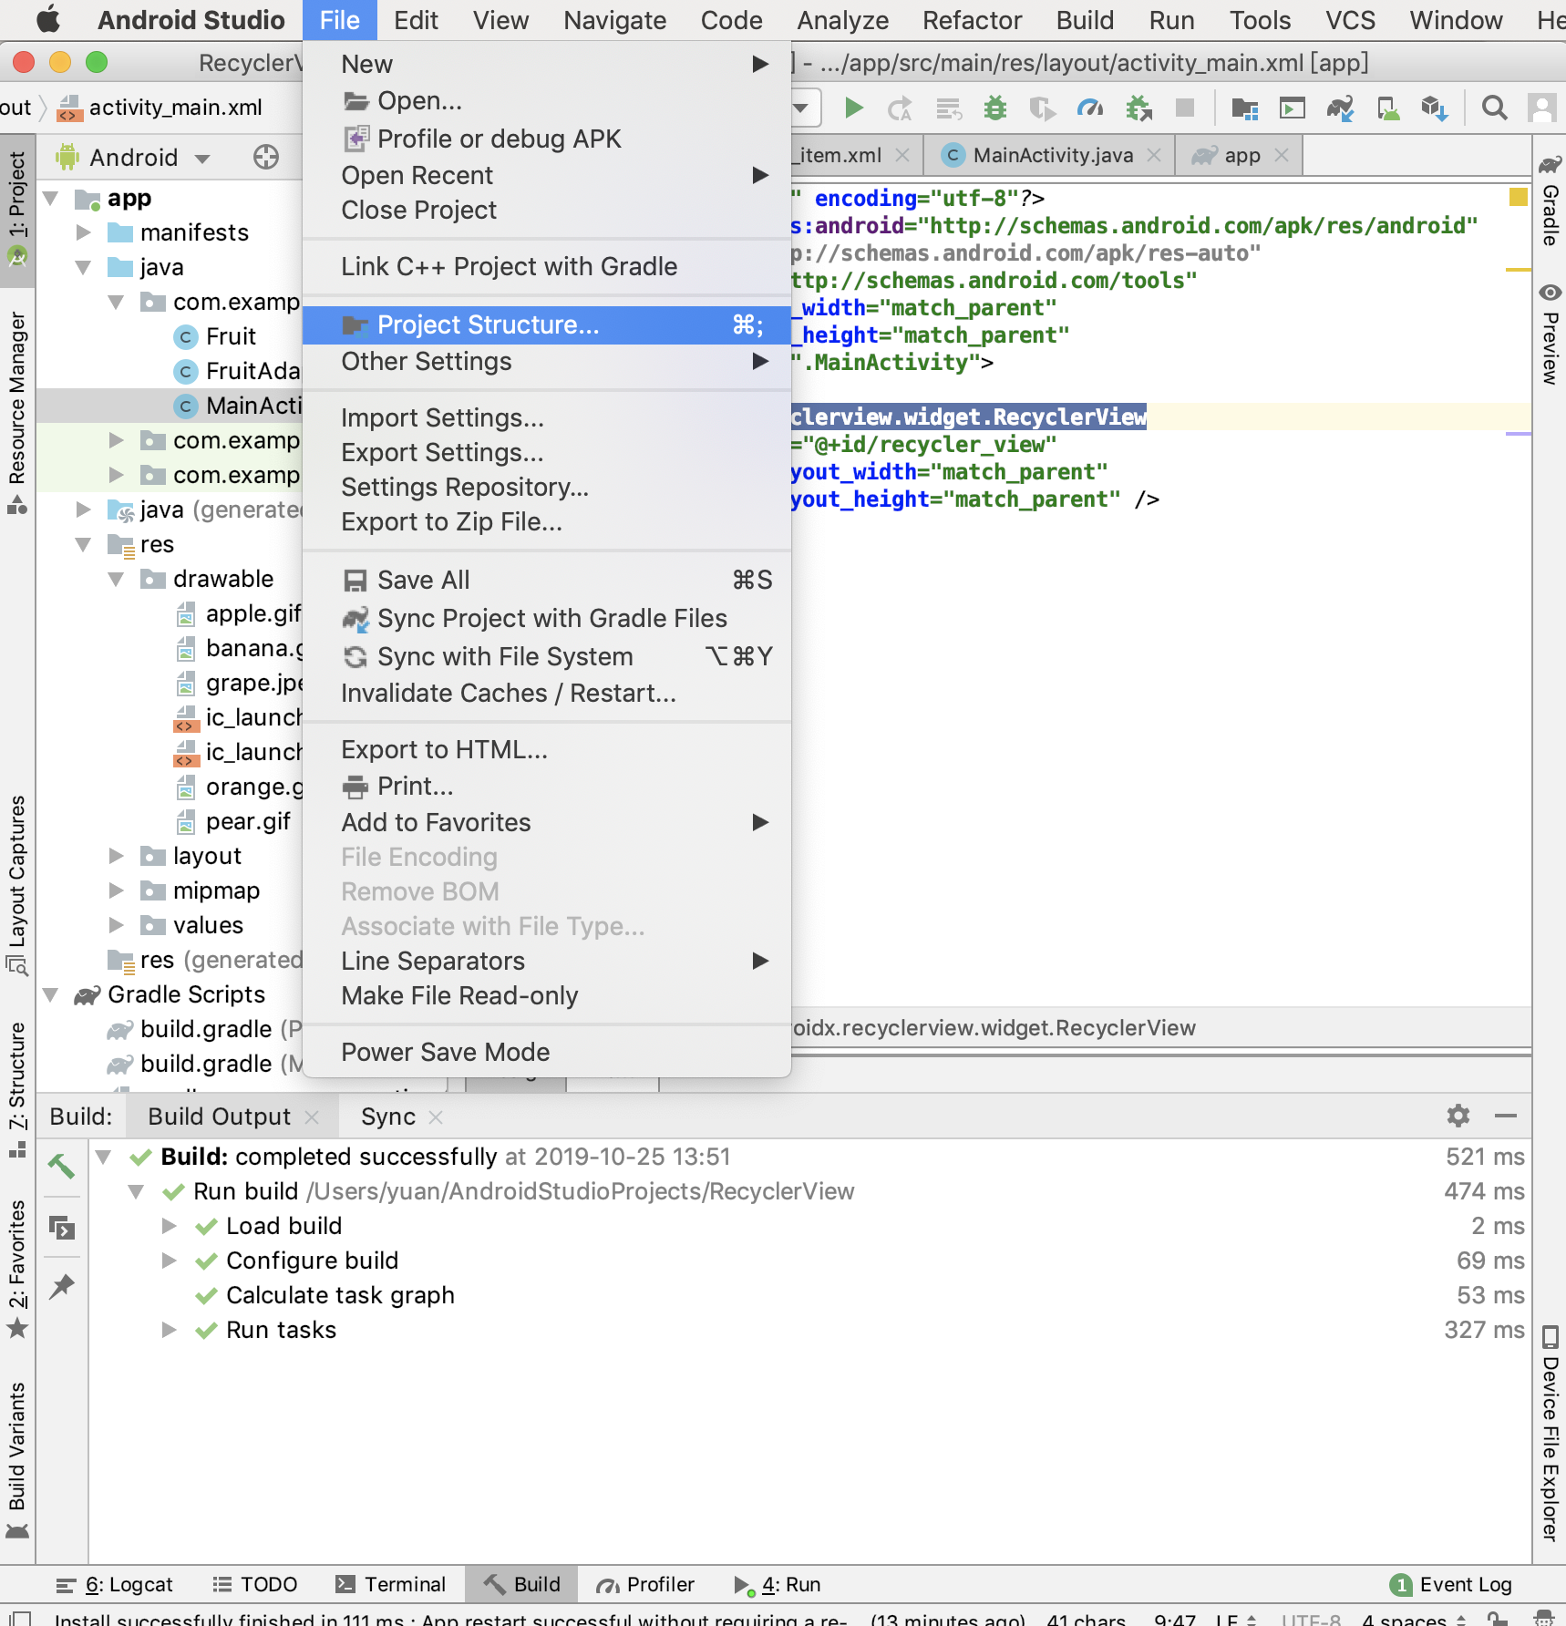Toggle the 6: Logcat tool window
1566x1626 pixels.
click(x=115, y=1584)
